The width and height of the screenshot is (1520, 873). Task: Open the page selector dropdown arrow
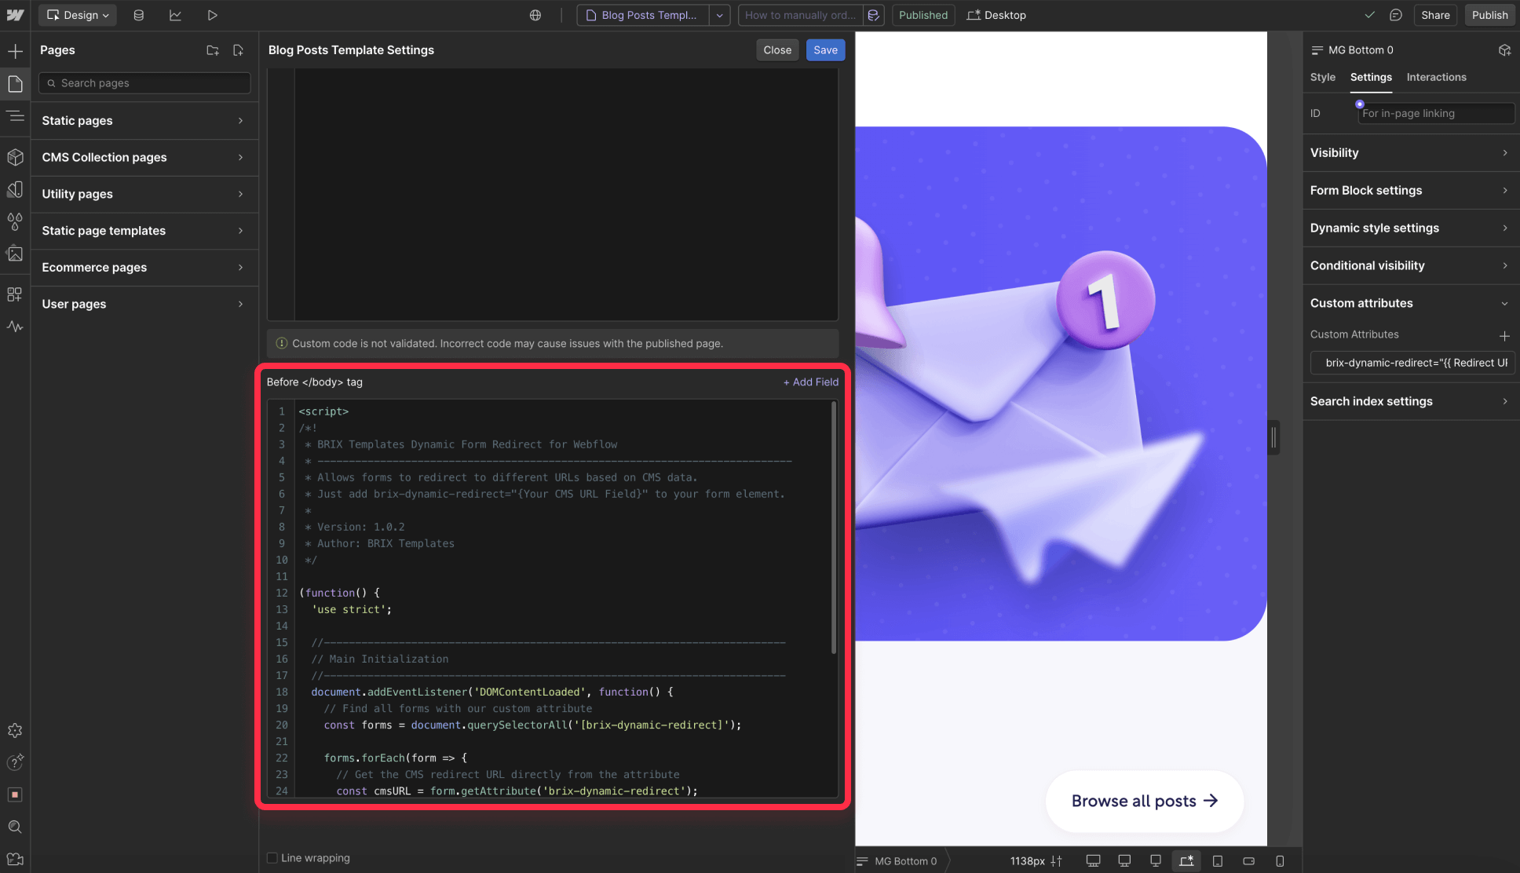[x=719, y=15]
